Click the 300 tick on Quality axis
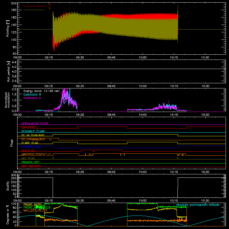 click(x=14, y=175)
